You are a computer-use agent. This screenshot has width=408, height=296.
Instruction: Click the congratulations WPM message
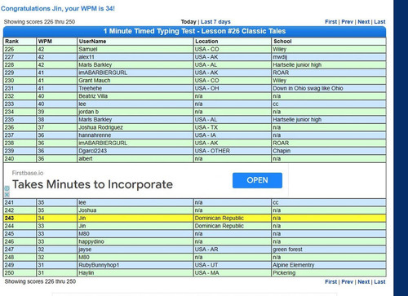[58, 8]
